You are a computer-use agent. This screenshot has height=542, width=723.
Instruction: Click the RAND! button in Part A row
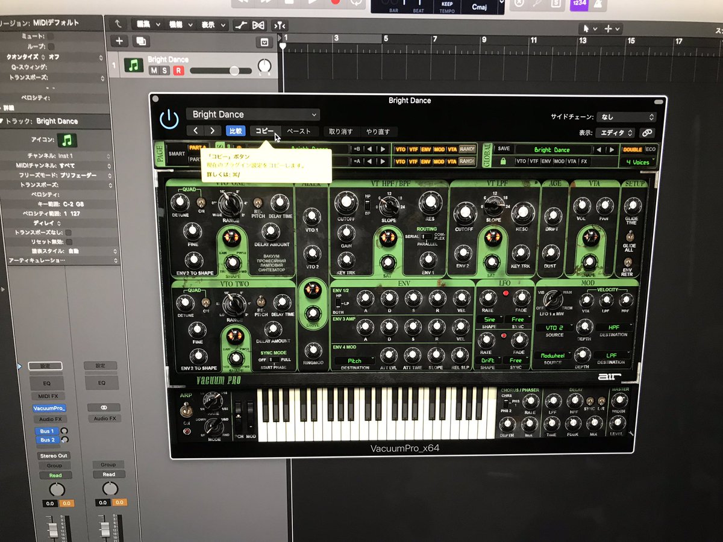click(x=467, y=149)
